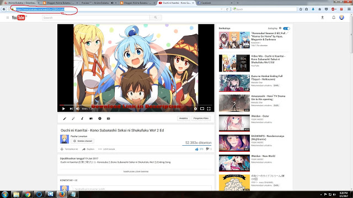Image resolution: width=353 pixels, height=198 pixels.
Task: Toggle the Autoplay switch
Action: point(287,29)
